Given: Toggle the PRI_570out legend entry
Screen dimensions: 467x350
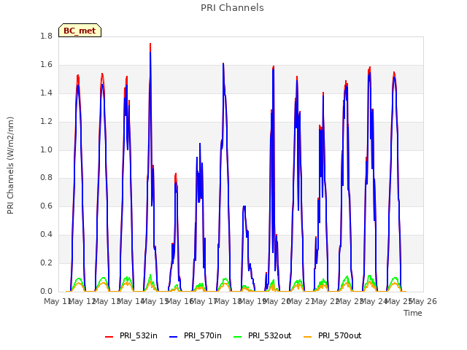Looking at the screenshot, I should point(333,335).
